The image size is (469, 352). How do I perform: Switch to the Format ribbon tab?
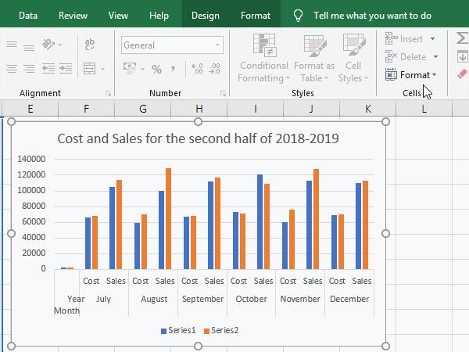(256, 15)
